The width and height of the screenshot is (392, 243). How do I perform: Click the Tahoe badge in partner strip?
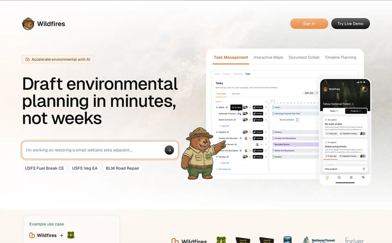point(243,240)
